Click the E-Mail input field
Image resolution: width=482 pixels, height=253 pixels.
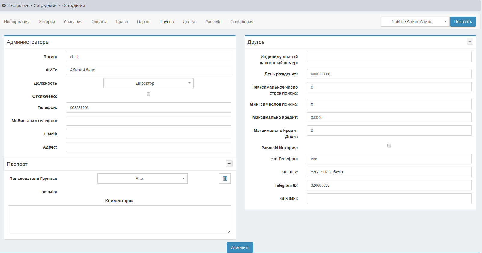pyautogui.click(x=148, y=134)
